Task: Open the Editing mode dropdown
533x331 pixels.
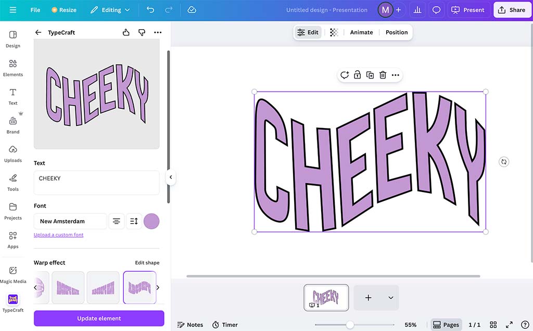Action: click(110, 9)
